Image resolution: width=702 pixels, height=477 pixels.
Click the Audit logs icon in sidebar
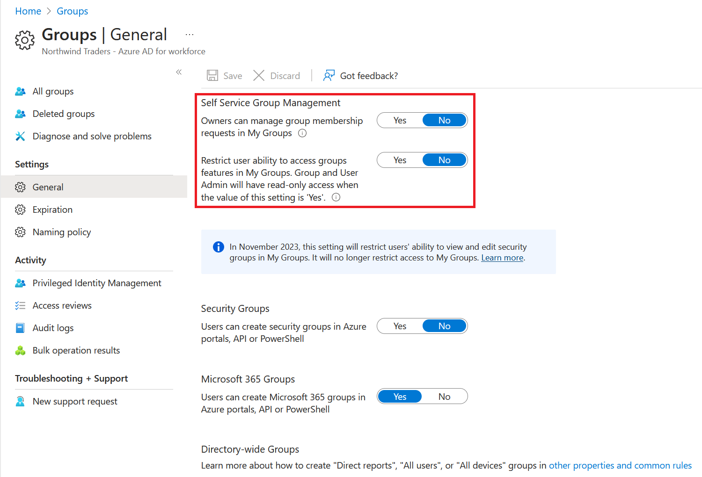click(x=20, y=328)
